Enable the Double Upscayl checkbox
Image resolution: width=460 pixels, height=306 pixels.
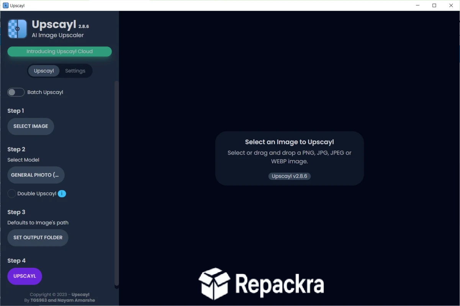pyautogui.click(x=11, y=194)
